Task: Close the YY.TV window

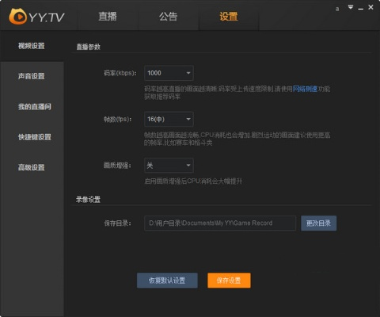Action: (x=370, y=7)
